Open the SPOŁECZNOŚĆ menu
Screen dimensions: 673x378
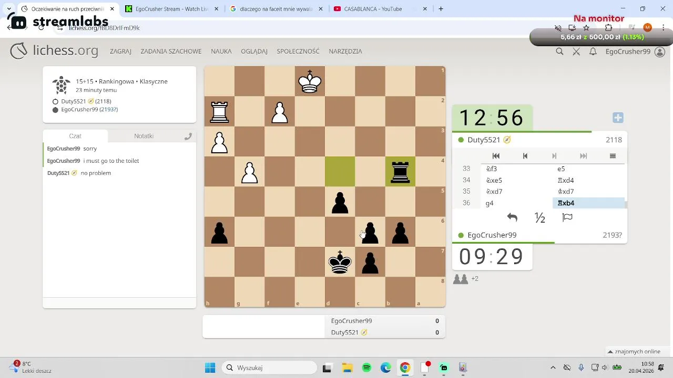[298, 51]
